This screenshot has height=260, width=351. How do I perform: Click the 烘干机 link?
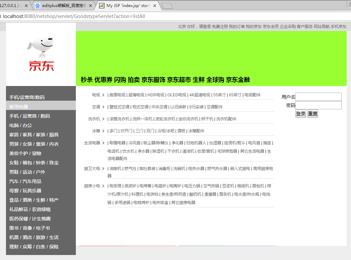pos(207,119)
